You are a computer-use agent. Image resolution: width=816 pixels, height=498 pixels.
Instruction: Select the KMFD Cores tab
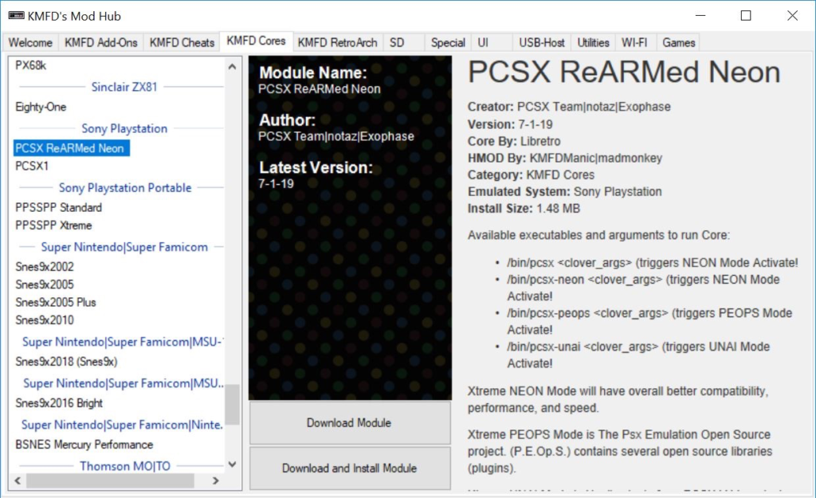(x=256, y=41)
